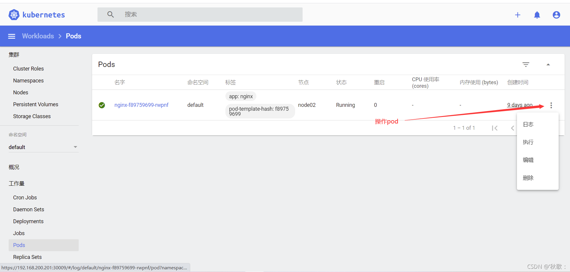Open Jobs in the sidebar
Screen dimensions: 570x272
19,233
